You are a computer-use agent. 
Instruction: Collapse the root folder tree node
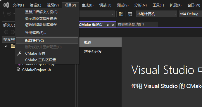[x=6, y=46]
